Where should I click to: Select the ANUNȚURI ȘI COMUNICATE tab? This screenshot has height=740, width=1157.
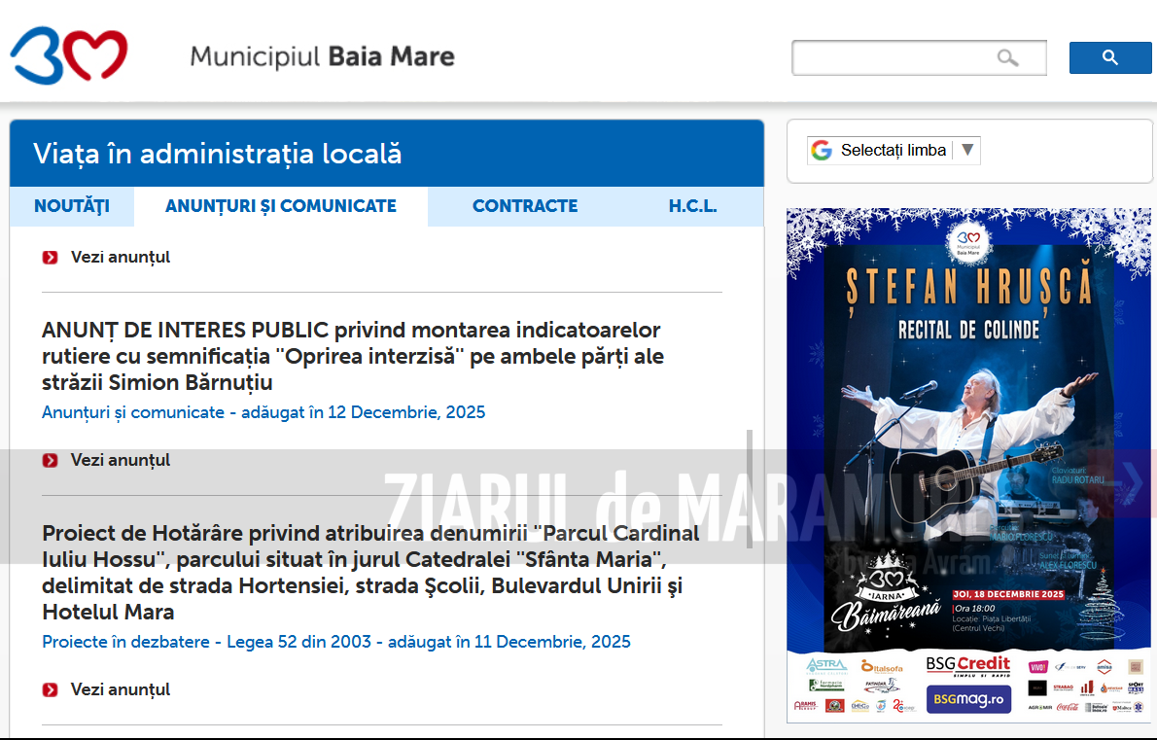[281, 206]
